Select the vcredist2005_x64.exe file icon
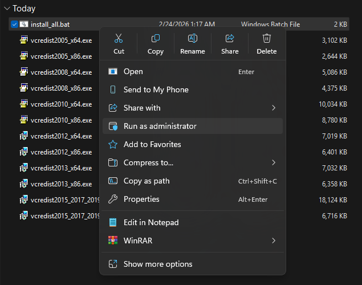 coord(24,40)
